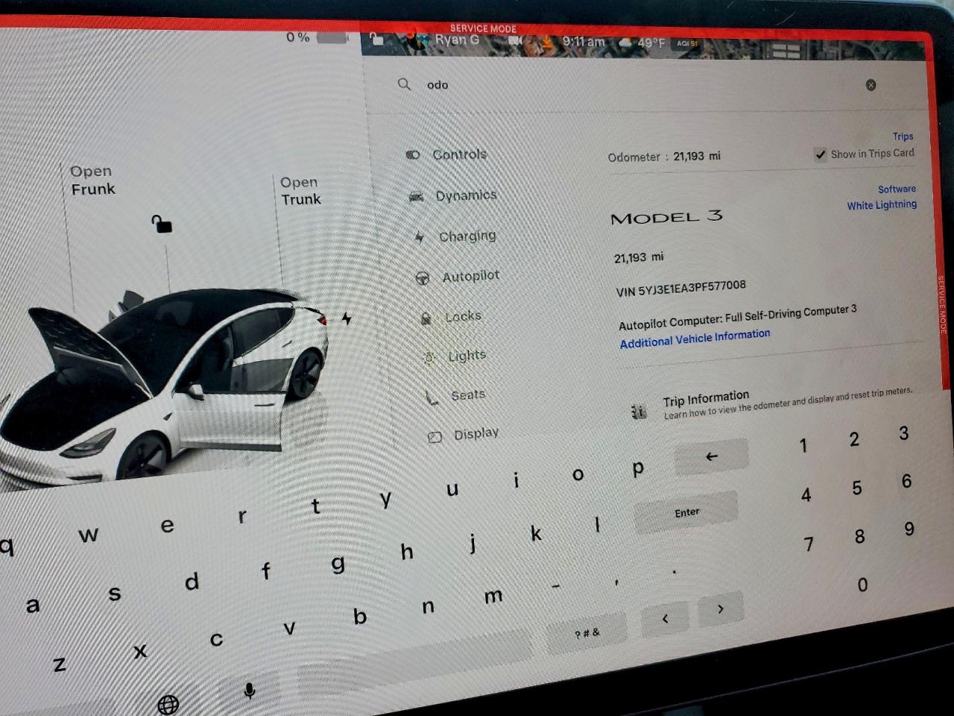Open the Autopilot menu
954x716 pixels.
point(458,277)
